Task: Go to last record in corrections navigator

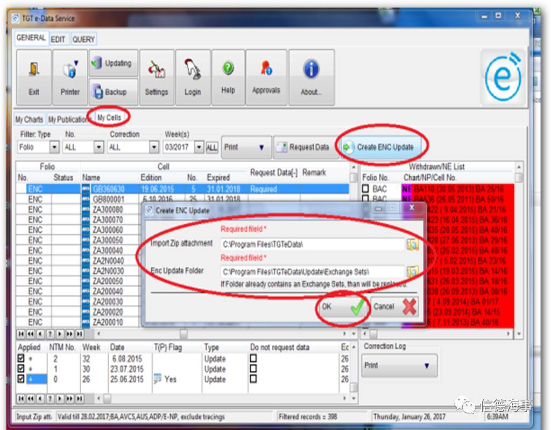Action: tap(80, 398)
